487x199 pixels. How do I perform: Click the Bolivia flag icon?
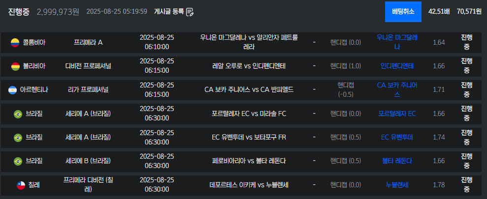(x=15, y=66)
